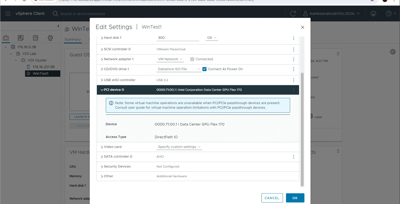This screenshot has width=400, height=204.
Task: Refresh vSphere Client with the reload icon
Action: point(293,14)
